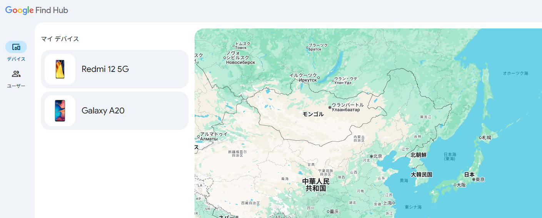Click the 中華人民共和国 label on map
The image size is (542, 218).
coord(316,185)
